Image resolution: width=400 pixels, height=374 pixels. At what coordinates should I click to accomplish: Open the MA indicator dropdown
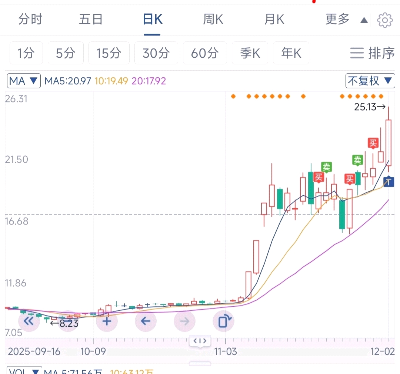[x=24, y=81]
